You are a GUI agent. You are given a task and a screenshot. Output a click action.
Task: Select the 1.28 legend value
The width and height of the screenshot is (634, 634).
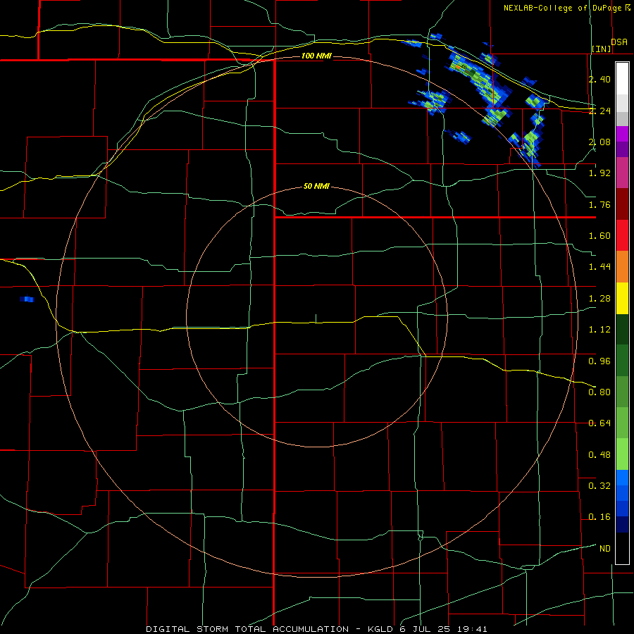click(599, 299)
